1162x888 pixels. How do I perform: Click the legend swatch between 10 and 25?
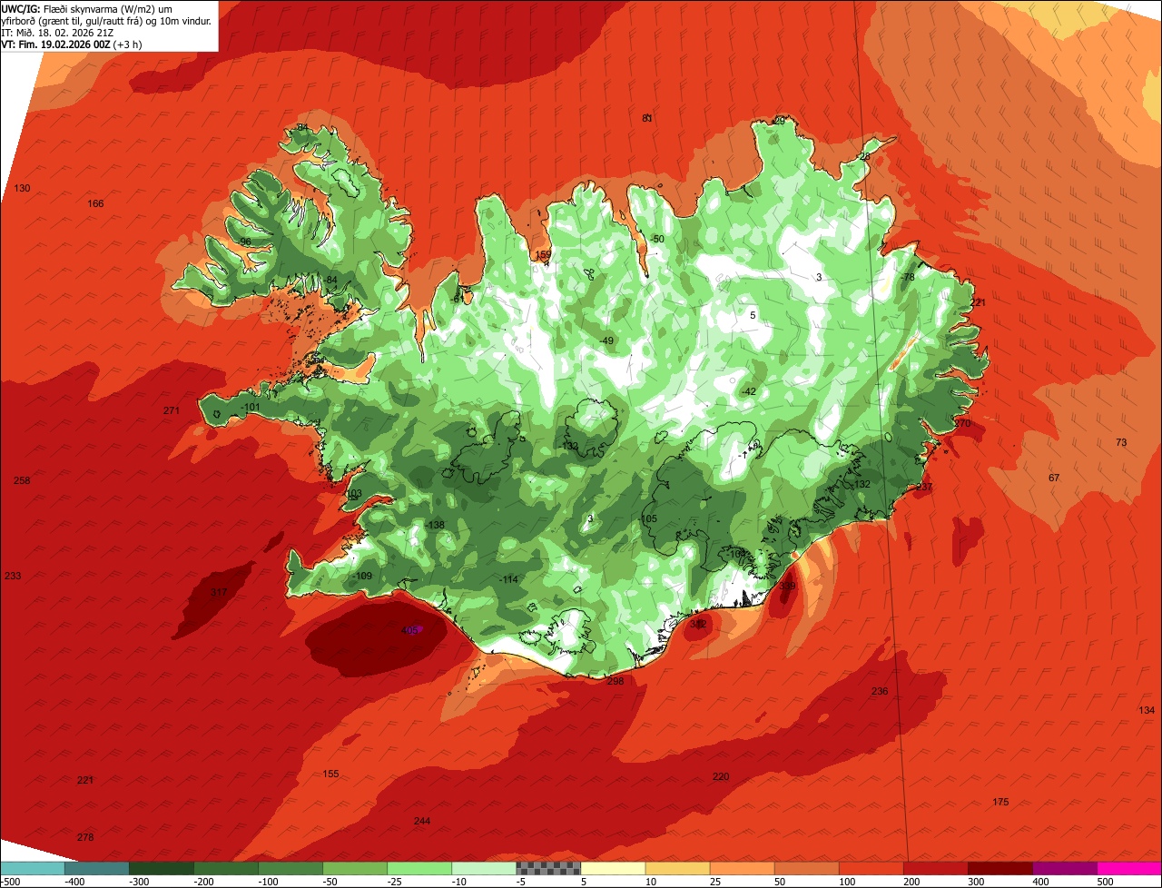click(x=677, y=868)
